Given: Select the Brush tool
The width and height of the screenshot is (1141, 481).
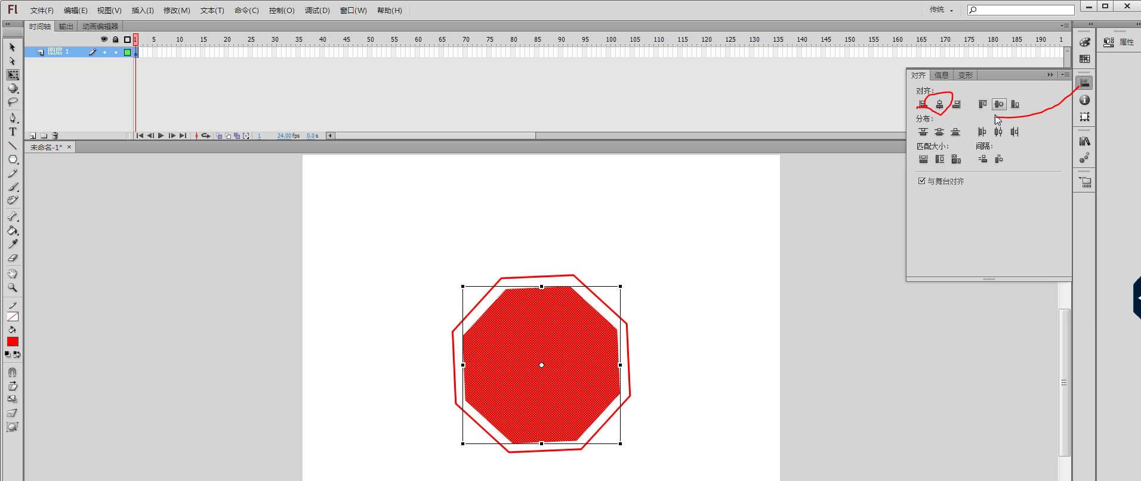Looking at the screenshot, I should click(x=13, y=187).
